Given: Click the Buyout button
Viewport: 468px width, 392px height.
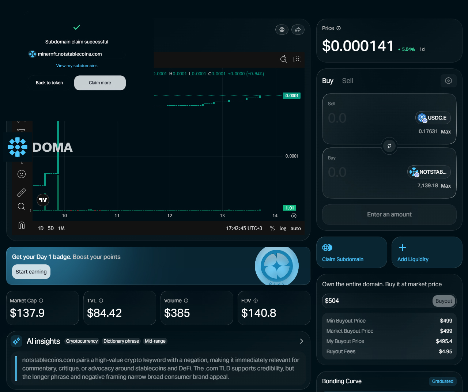Looking at the screenshot, I should pyautogui.click(x=444, y=301).
